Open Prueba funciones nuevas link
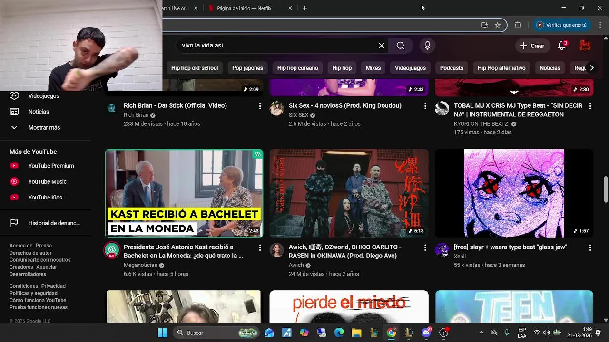 click(39, 307)
